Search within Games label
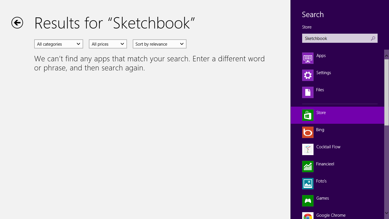The height and width of the screenshot is (219, 389). click(322, 198)
